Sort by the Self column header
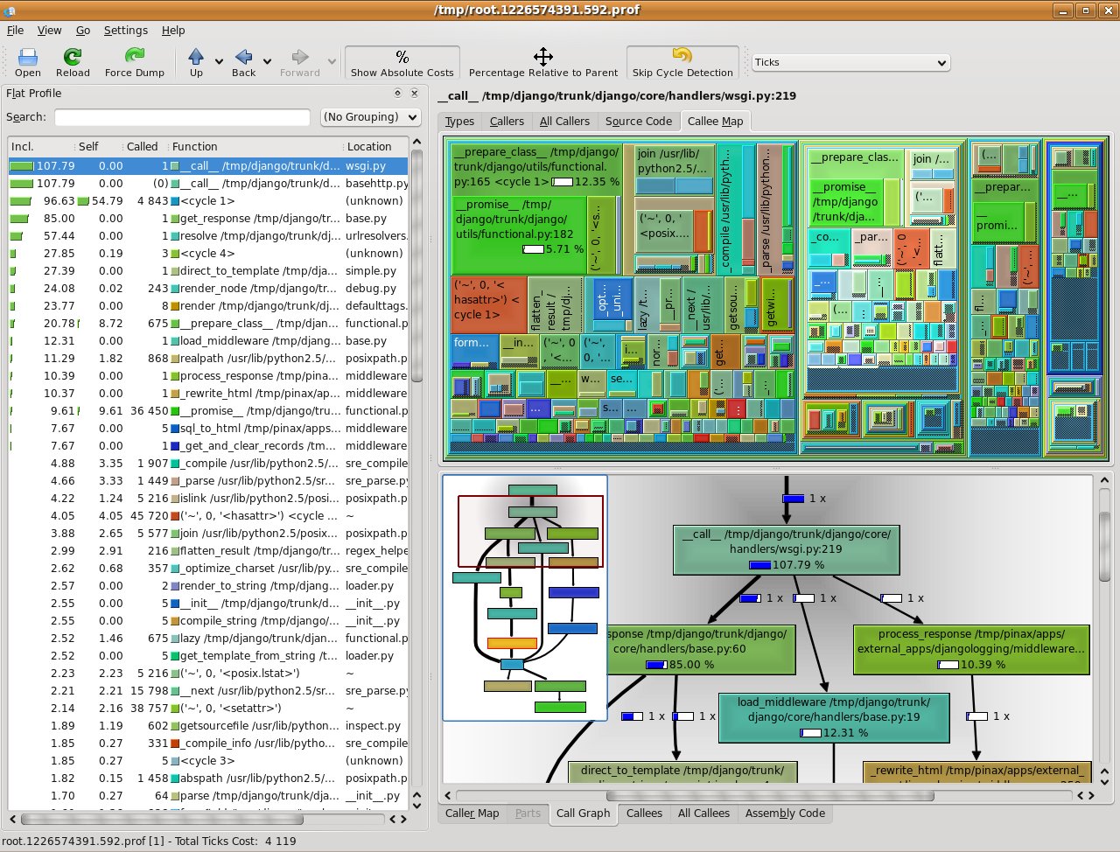This screenshot has width=1120, height=852. coord(98,147)
